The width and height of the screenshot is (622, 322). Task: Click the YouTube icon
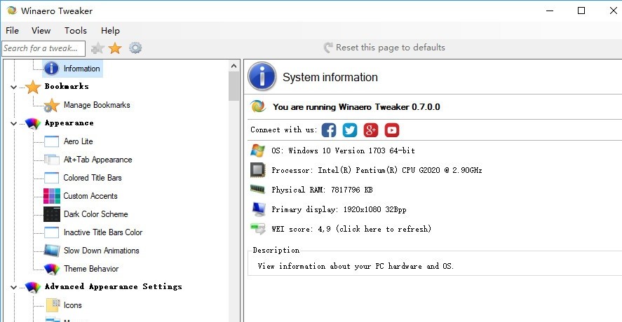(x=392, y=130)
